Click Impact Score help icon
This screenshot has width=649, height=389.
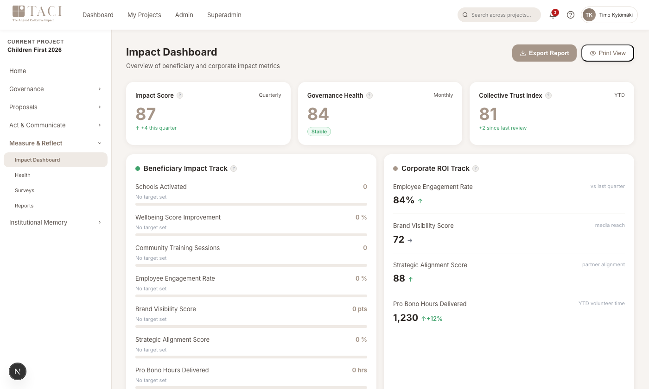[180, 95]
